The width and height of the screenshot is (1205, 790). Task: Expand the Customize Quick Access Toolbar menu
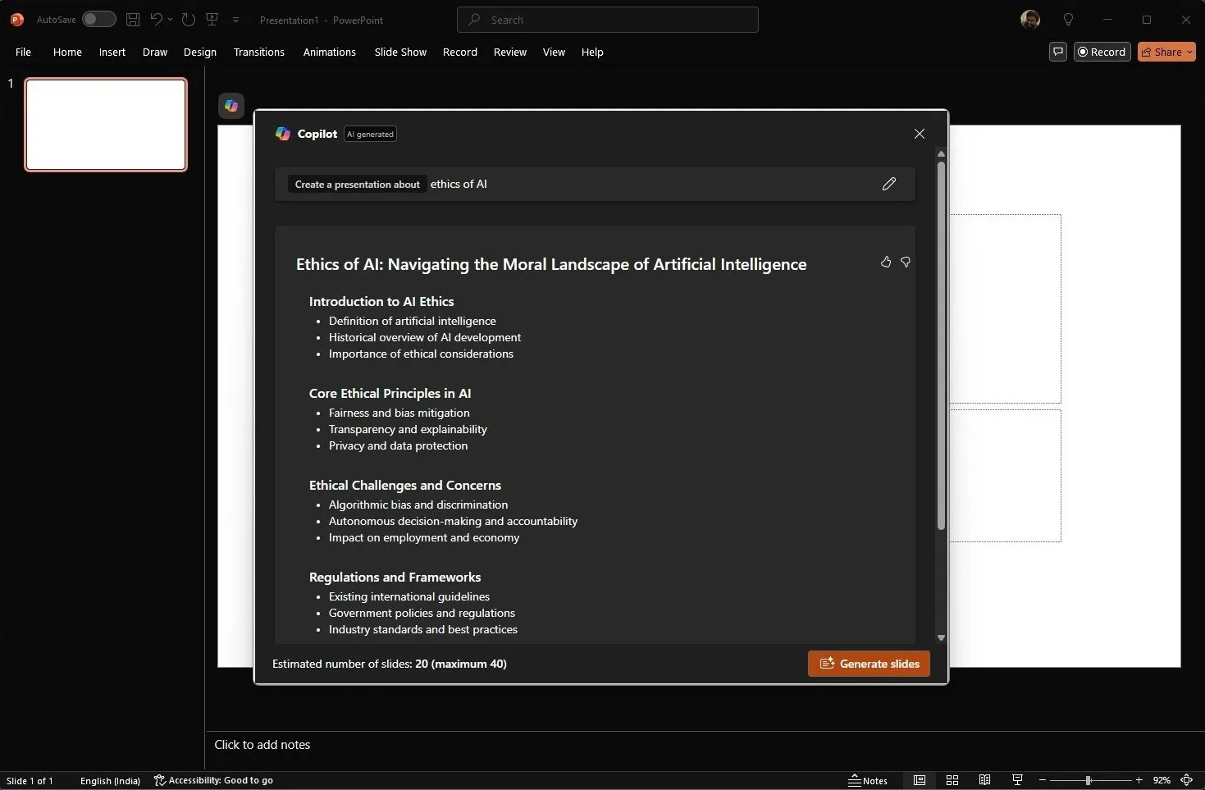click(x=236, y=20)
